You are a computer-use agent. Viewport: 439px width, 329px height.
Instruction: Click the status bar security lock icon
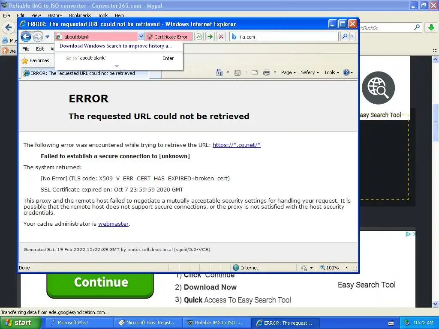[304, 268]
